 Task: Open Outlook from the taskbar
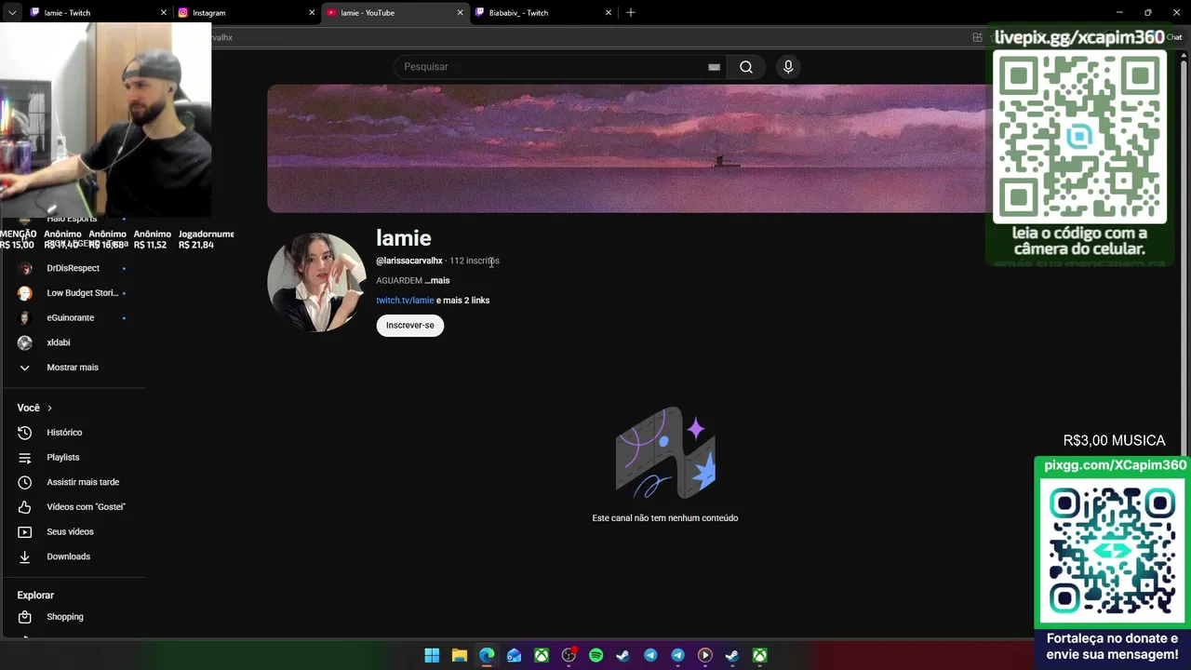click(514, 655)
